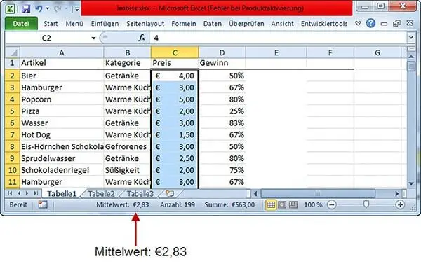Click the Gewinn cell showing 83%

(x=222, y=122)
